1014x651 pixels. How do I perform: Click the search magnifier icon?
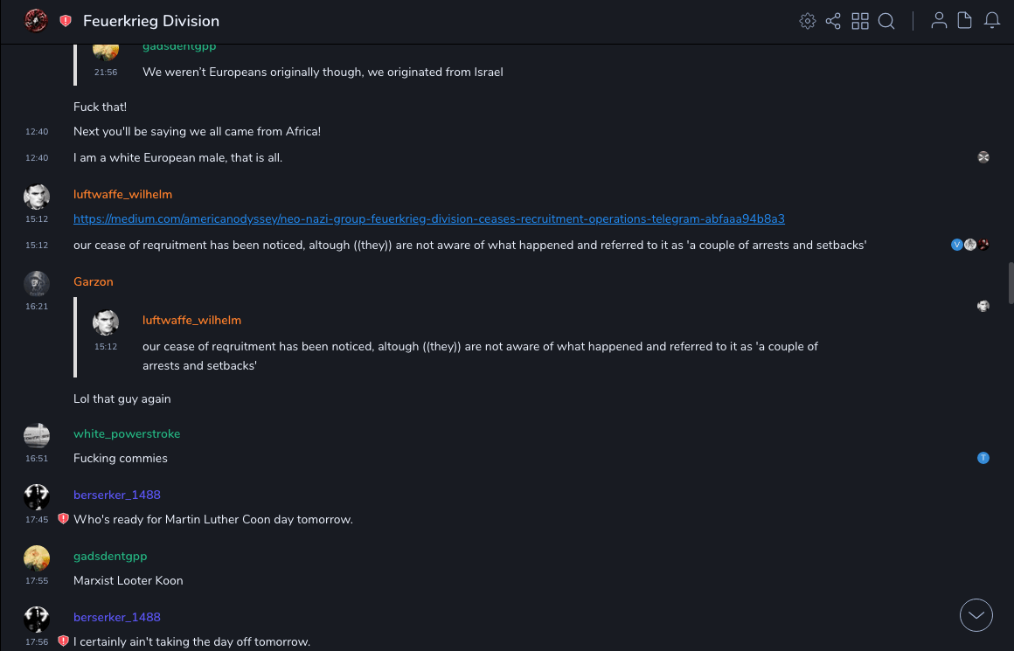click(886, 21)
